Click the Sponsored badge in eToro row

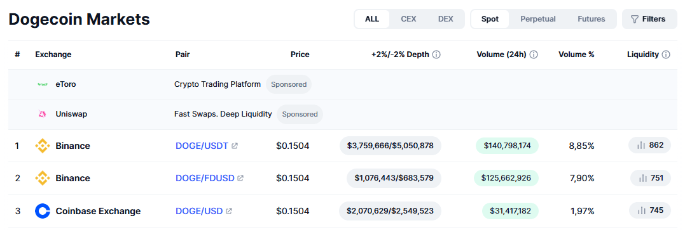[289, 84]
